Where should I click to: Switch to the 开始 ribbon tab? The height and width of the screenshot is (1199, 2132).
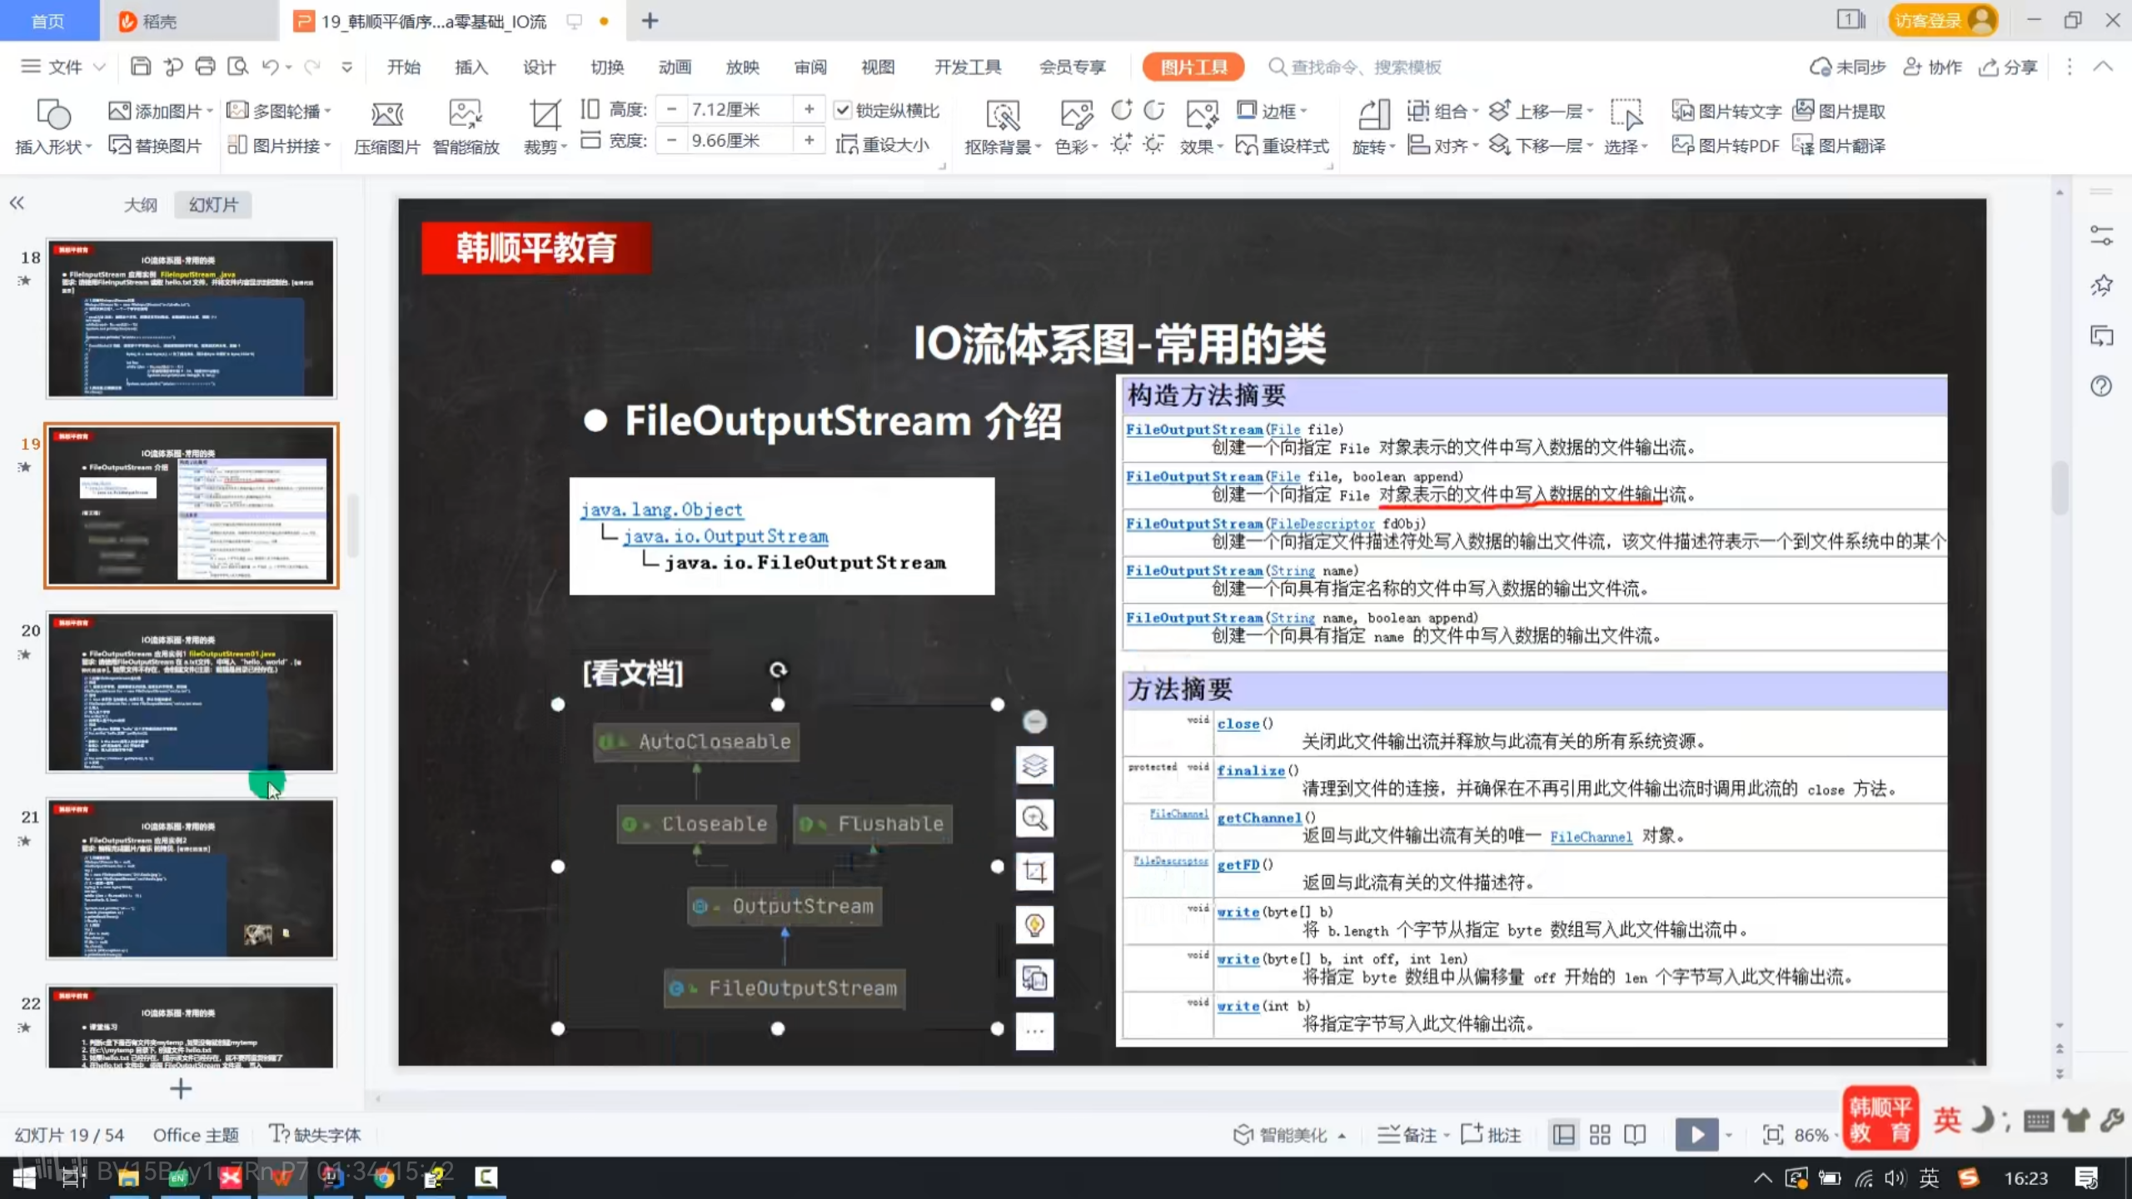pos(404,67)
